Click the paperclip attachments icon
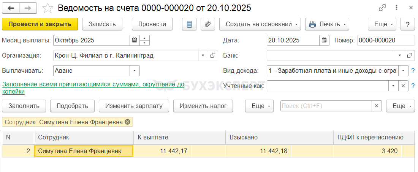The image size is (418, 172). coord(207,24)
